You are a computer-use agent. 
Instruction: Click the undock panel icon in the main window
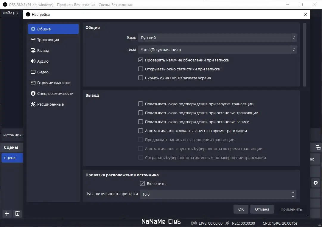point(318,147)
